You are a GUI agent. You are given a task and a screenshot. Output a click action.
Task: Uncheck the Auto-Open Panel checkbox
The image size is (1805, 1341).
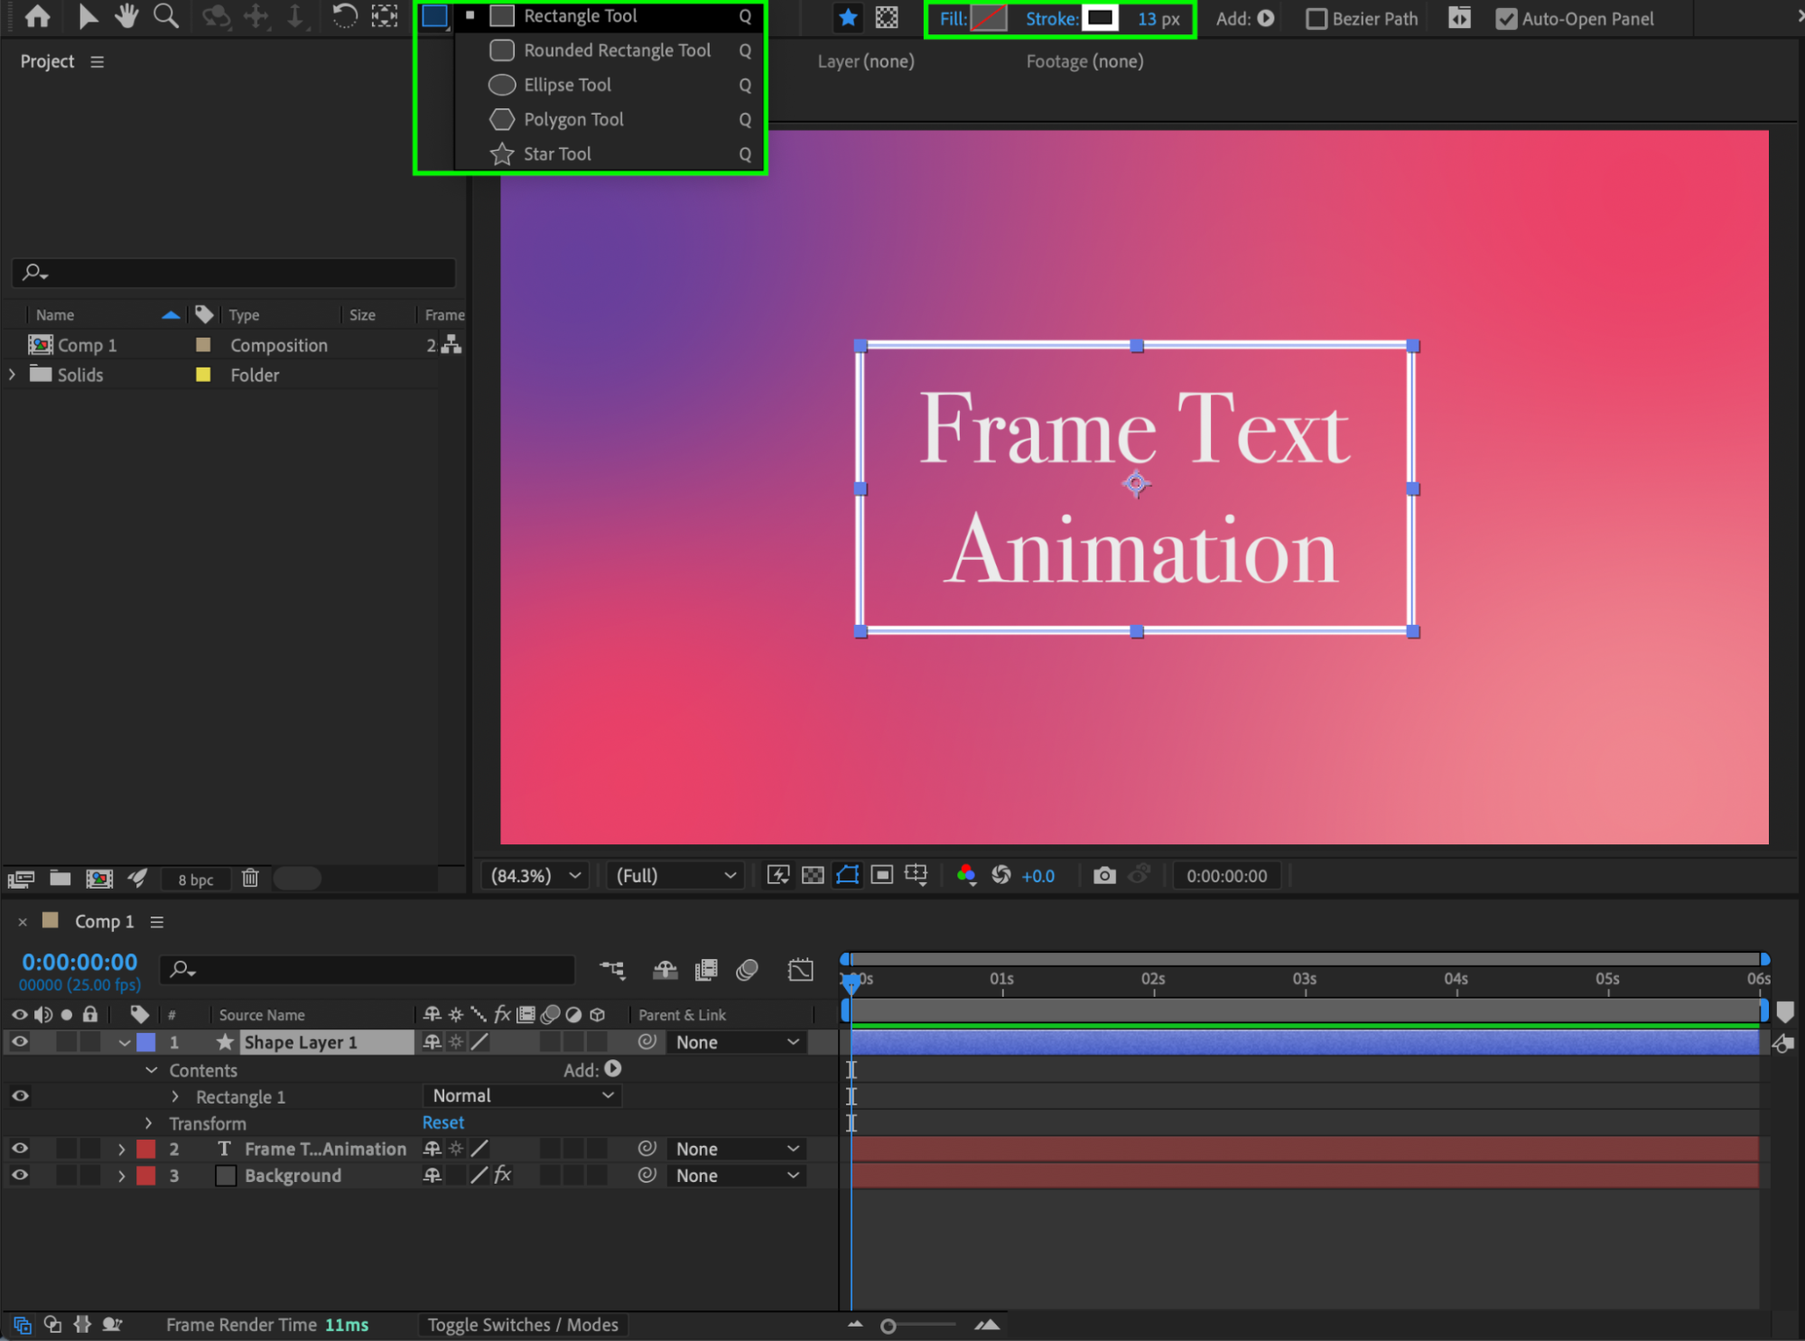pos(1505,19)
